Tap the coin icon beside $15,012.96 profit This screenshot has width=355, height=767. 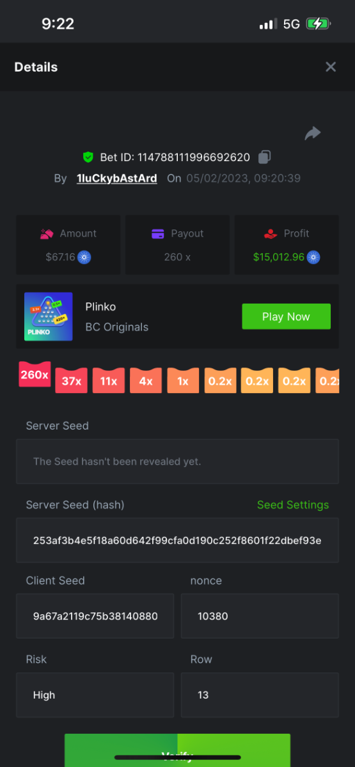coord(313,258)
